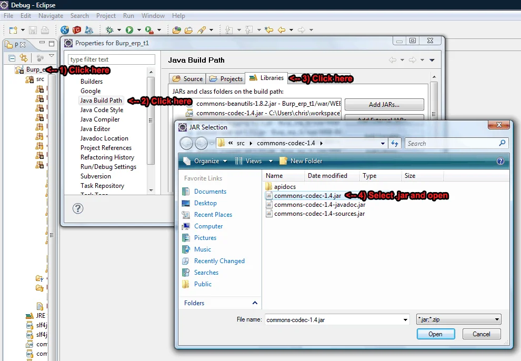Screen dimensions: 521x361
Task: Click the Google services toolbar icon
Action: click(65, 30)
